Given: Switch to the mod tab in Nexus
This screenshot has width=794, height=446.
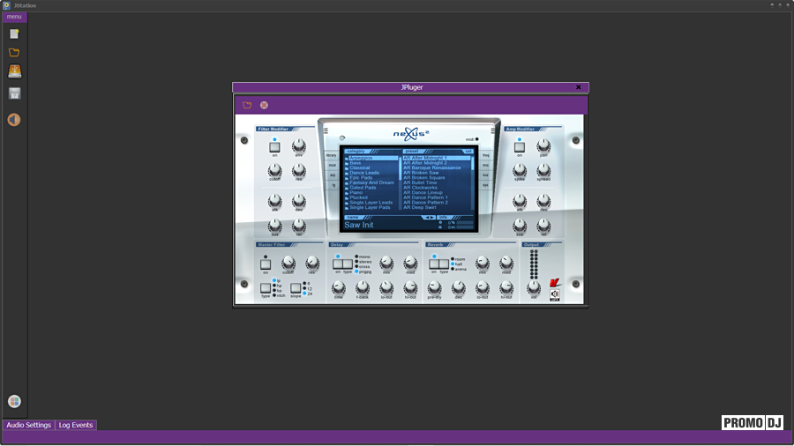Looking at the screenshot, I should tap(333, 166).
